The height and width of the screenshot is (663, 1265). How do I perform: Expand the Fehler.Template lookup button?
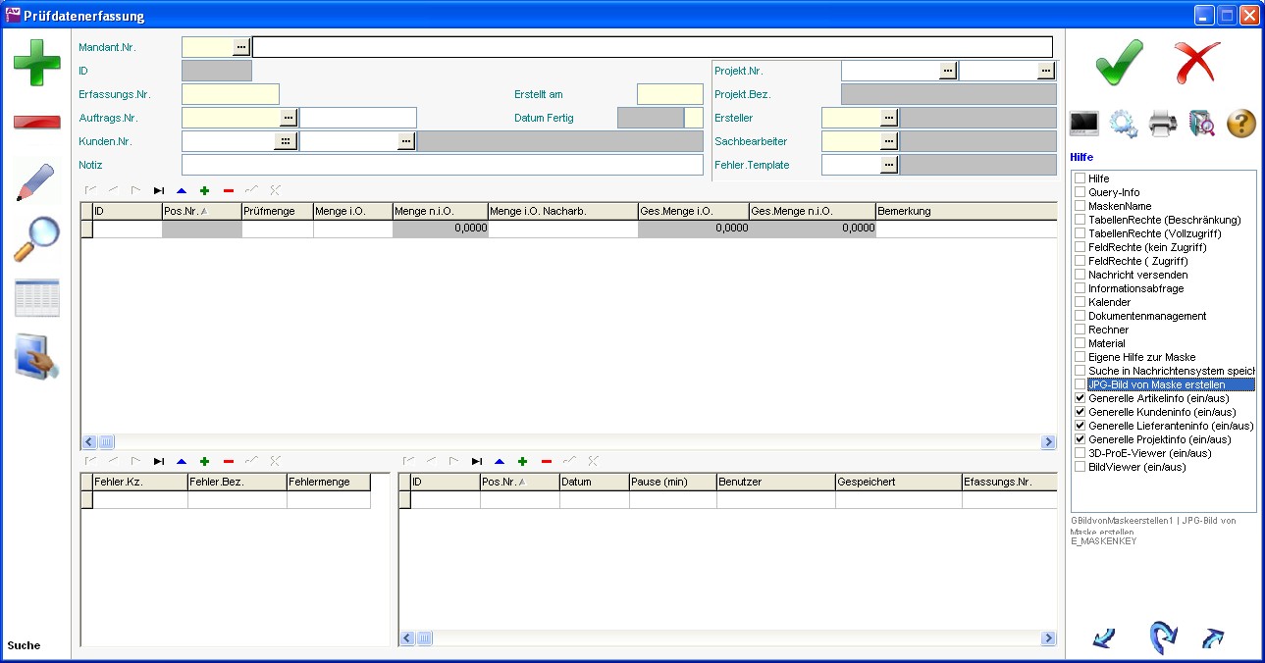point(889,165)
